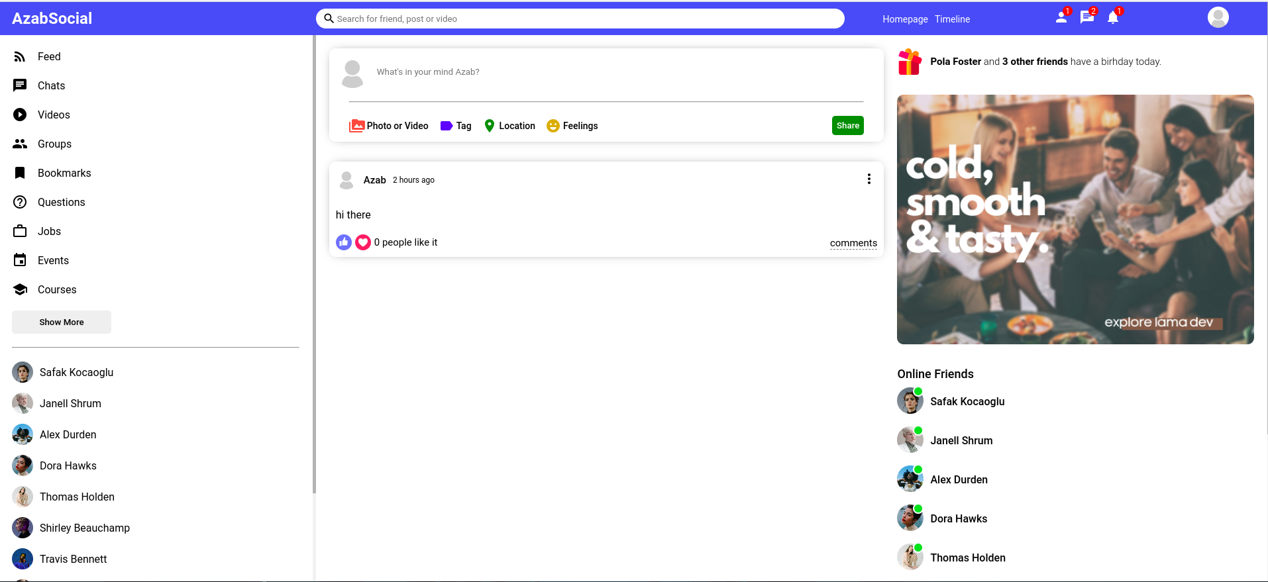This screenshot has height=582, width=1268.
Task: Go to Timeline link
Action: tap(953, 19)
